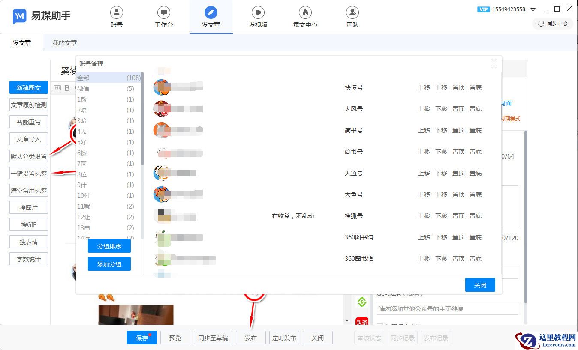Click the 保存 save button
The height and width of the screenshot is (350, 578).
[142, 338]
